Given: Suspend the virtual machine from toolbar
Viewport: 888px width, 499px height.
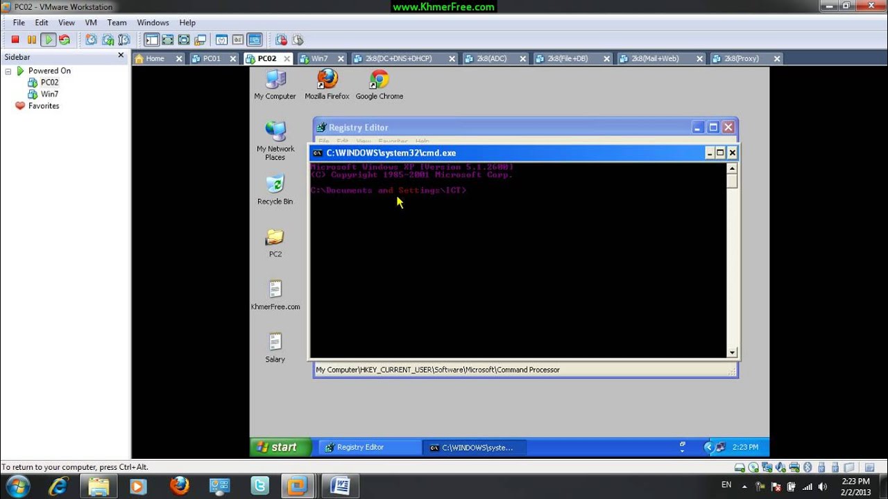Looking at the screenshot, I should (x=32, y=40).
